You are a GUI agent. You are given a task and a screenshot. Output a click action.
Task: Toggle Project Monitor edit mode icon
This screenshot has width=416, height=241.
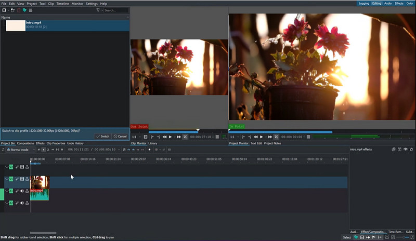[x=276, y=137]
